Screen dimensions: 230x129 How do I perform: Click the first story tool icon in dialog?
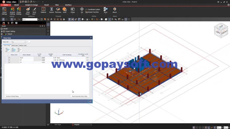tap(7, 50)
